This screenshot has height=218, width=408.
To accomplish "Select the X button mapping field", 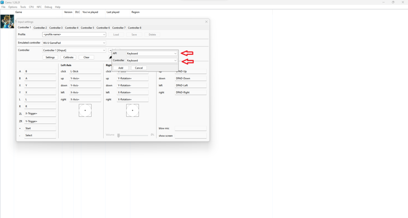I will tap(40, 85).
